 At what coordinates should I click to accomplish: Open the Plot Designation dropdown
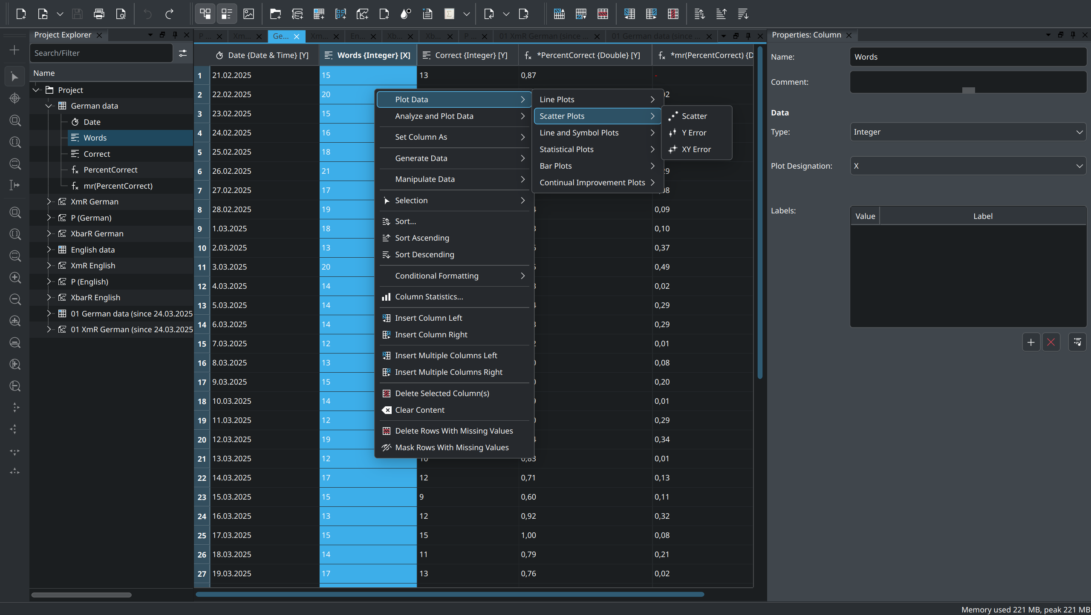[x=968, y=166]
